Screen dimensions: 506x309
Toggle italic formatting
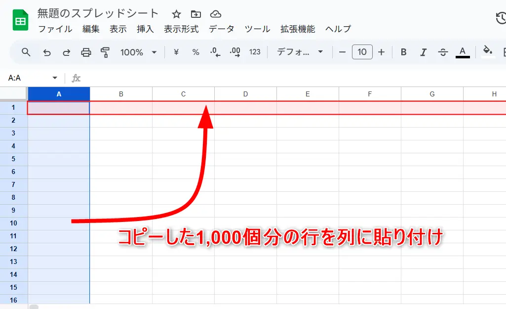(x=423, y=52)
